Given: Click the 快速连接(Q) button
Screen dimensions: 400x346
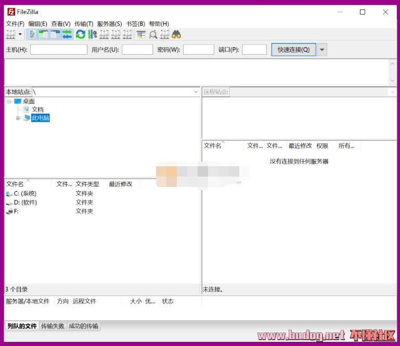Looking at the screenshot, I should pos(293,49).
